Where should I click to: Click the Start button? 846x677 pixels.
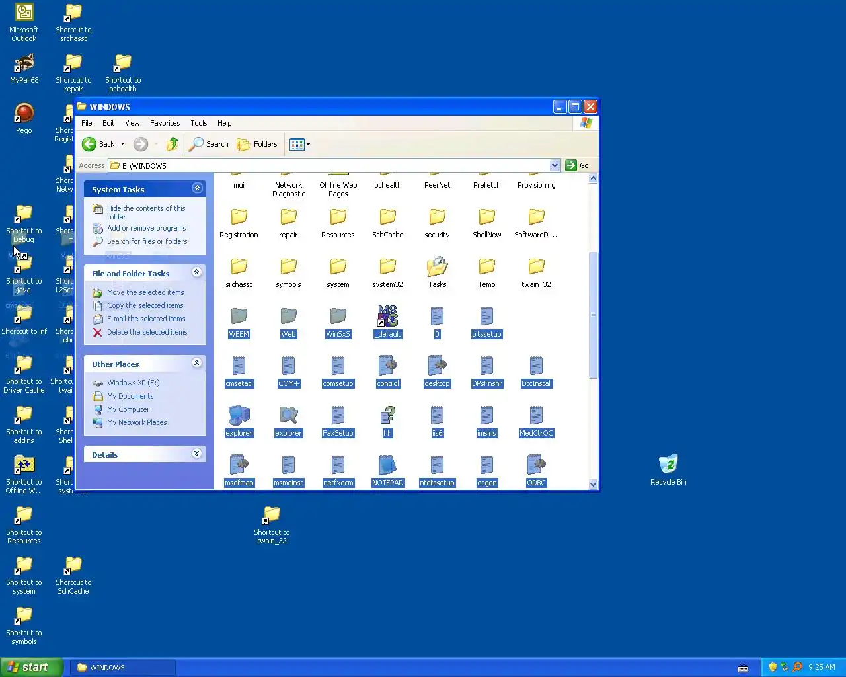click(x=32, y=667)
